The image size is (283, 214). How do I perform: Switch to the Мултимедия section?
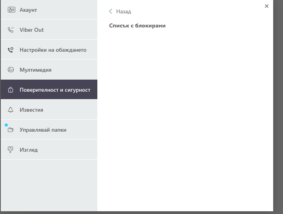36,70
